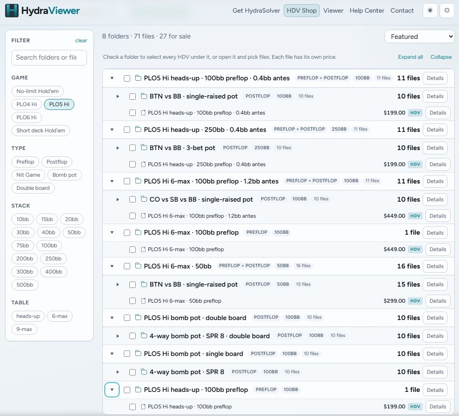
Task: Filter by Short deck Hold'em
Action: [41, 130]
